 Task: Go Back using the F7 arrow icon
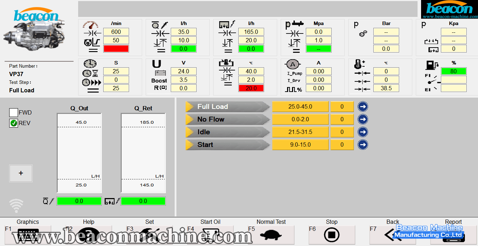tap(392, 234)
